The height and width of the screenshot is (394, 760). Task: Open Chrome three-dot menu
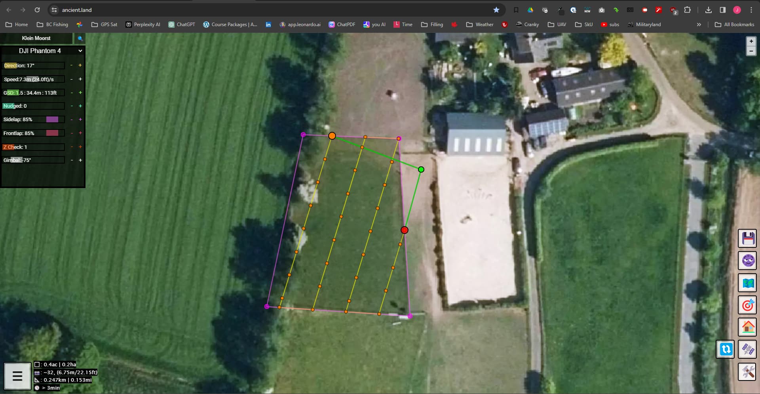751,10
